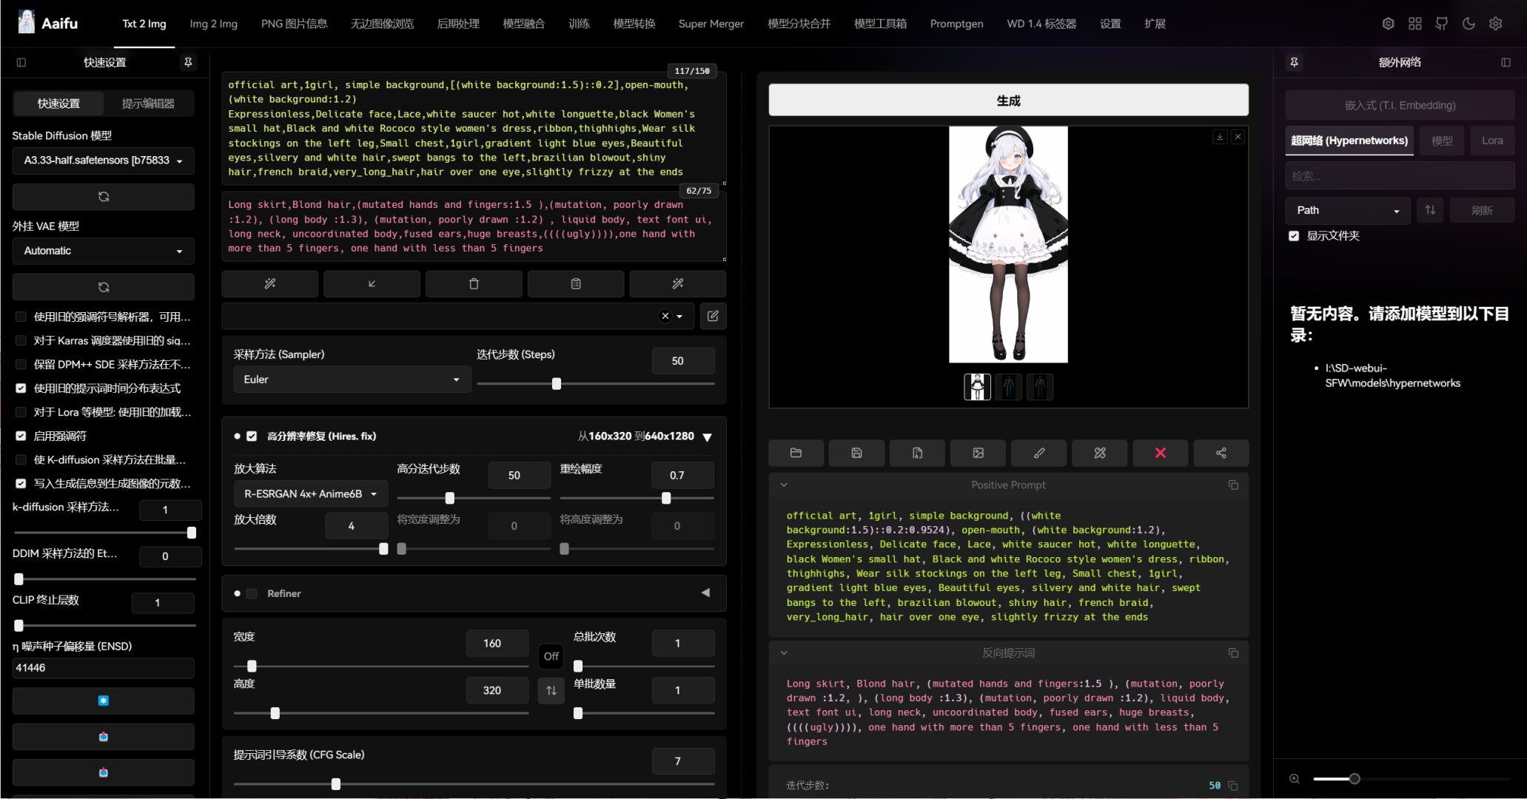Screen dimensions: 1527x799
Task: Send image to img2img with picture icon
Action: [978, 453]
